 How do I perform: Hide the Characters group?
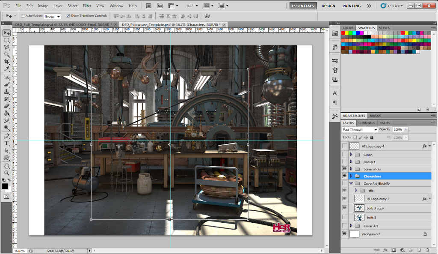pyautogui.click(x=344, y=176)
